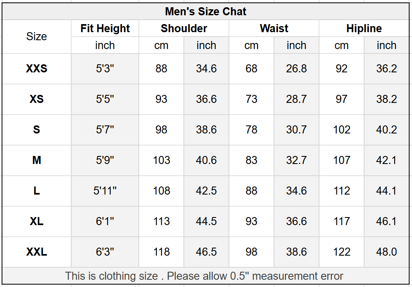
Task: Click the 5'11" fit height cell
Action: pos(105,191)
